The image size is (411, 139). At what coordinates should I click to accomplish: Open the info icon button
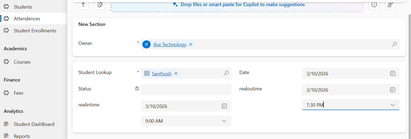pos(374,5)
